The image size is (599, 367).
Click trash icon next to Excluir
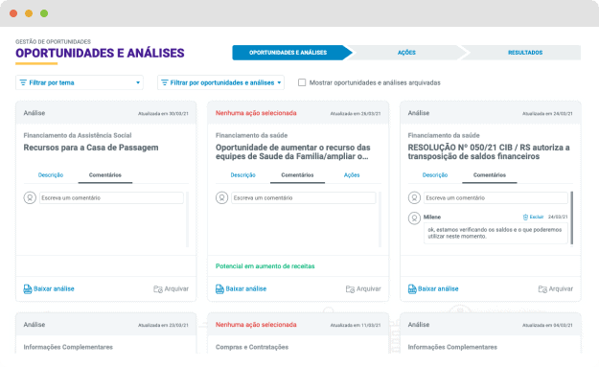(x=525, y=217)
